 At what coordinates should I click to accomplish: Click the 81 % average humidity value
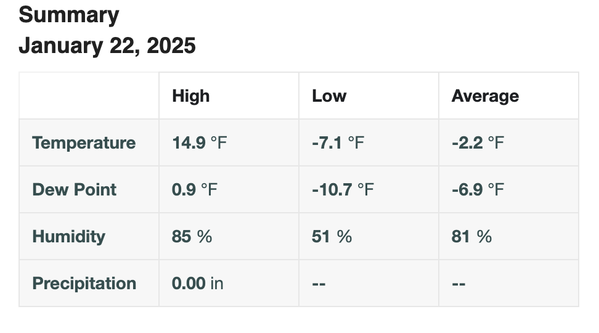click(x=471, y=236)
